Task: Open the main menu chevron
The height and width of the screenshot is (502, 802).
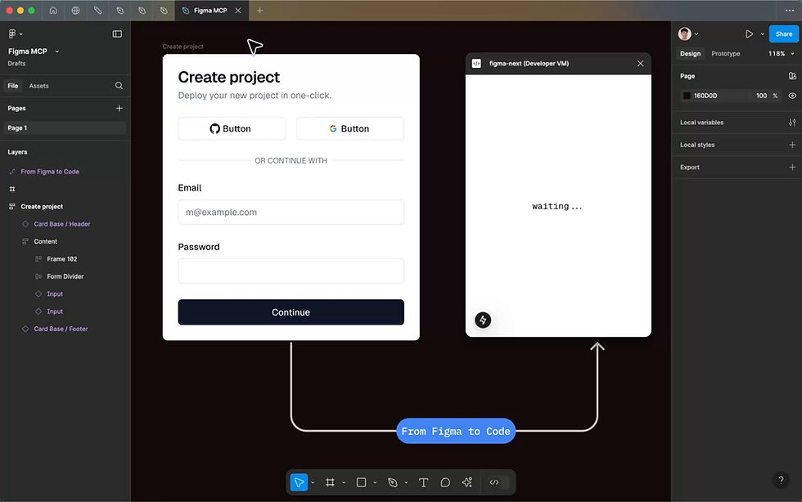Action: [x=21, y=34]
